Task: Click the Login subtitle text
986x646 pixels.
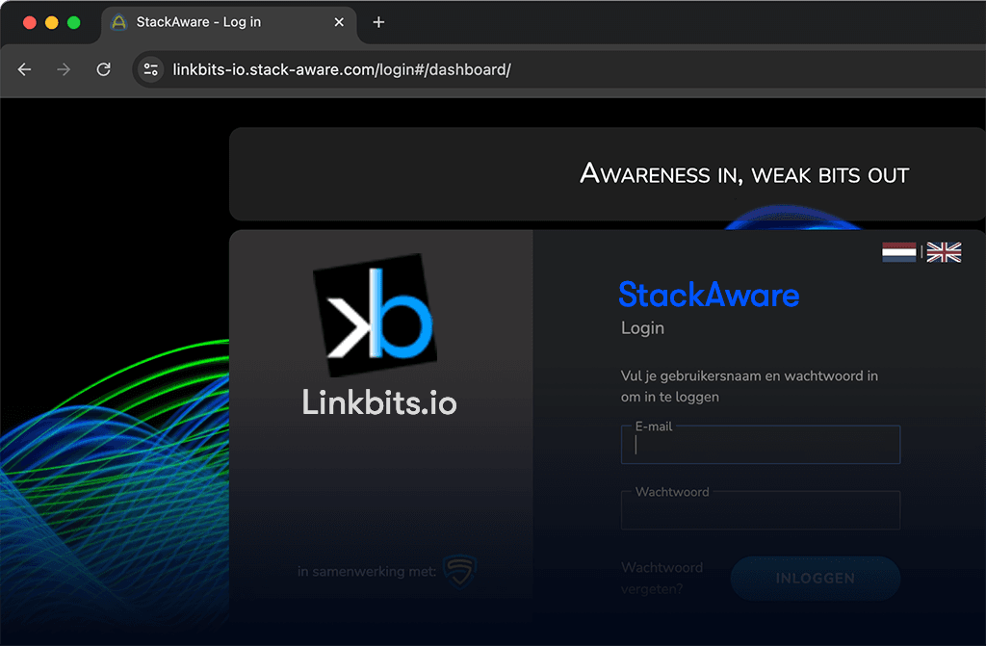Action: point(642,328)
